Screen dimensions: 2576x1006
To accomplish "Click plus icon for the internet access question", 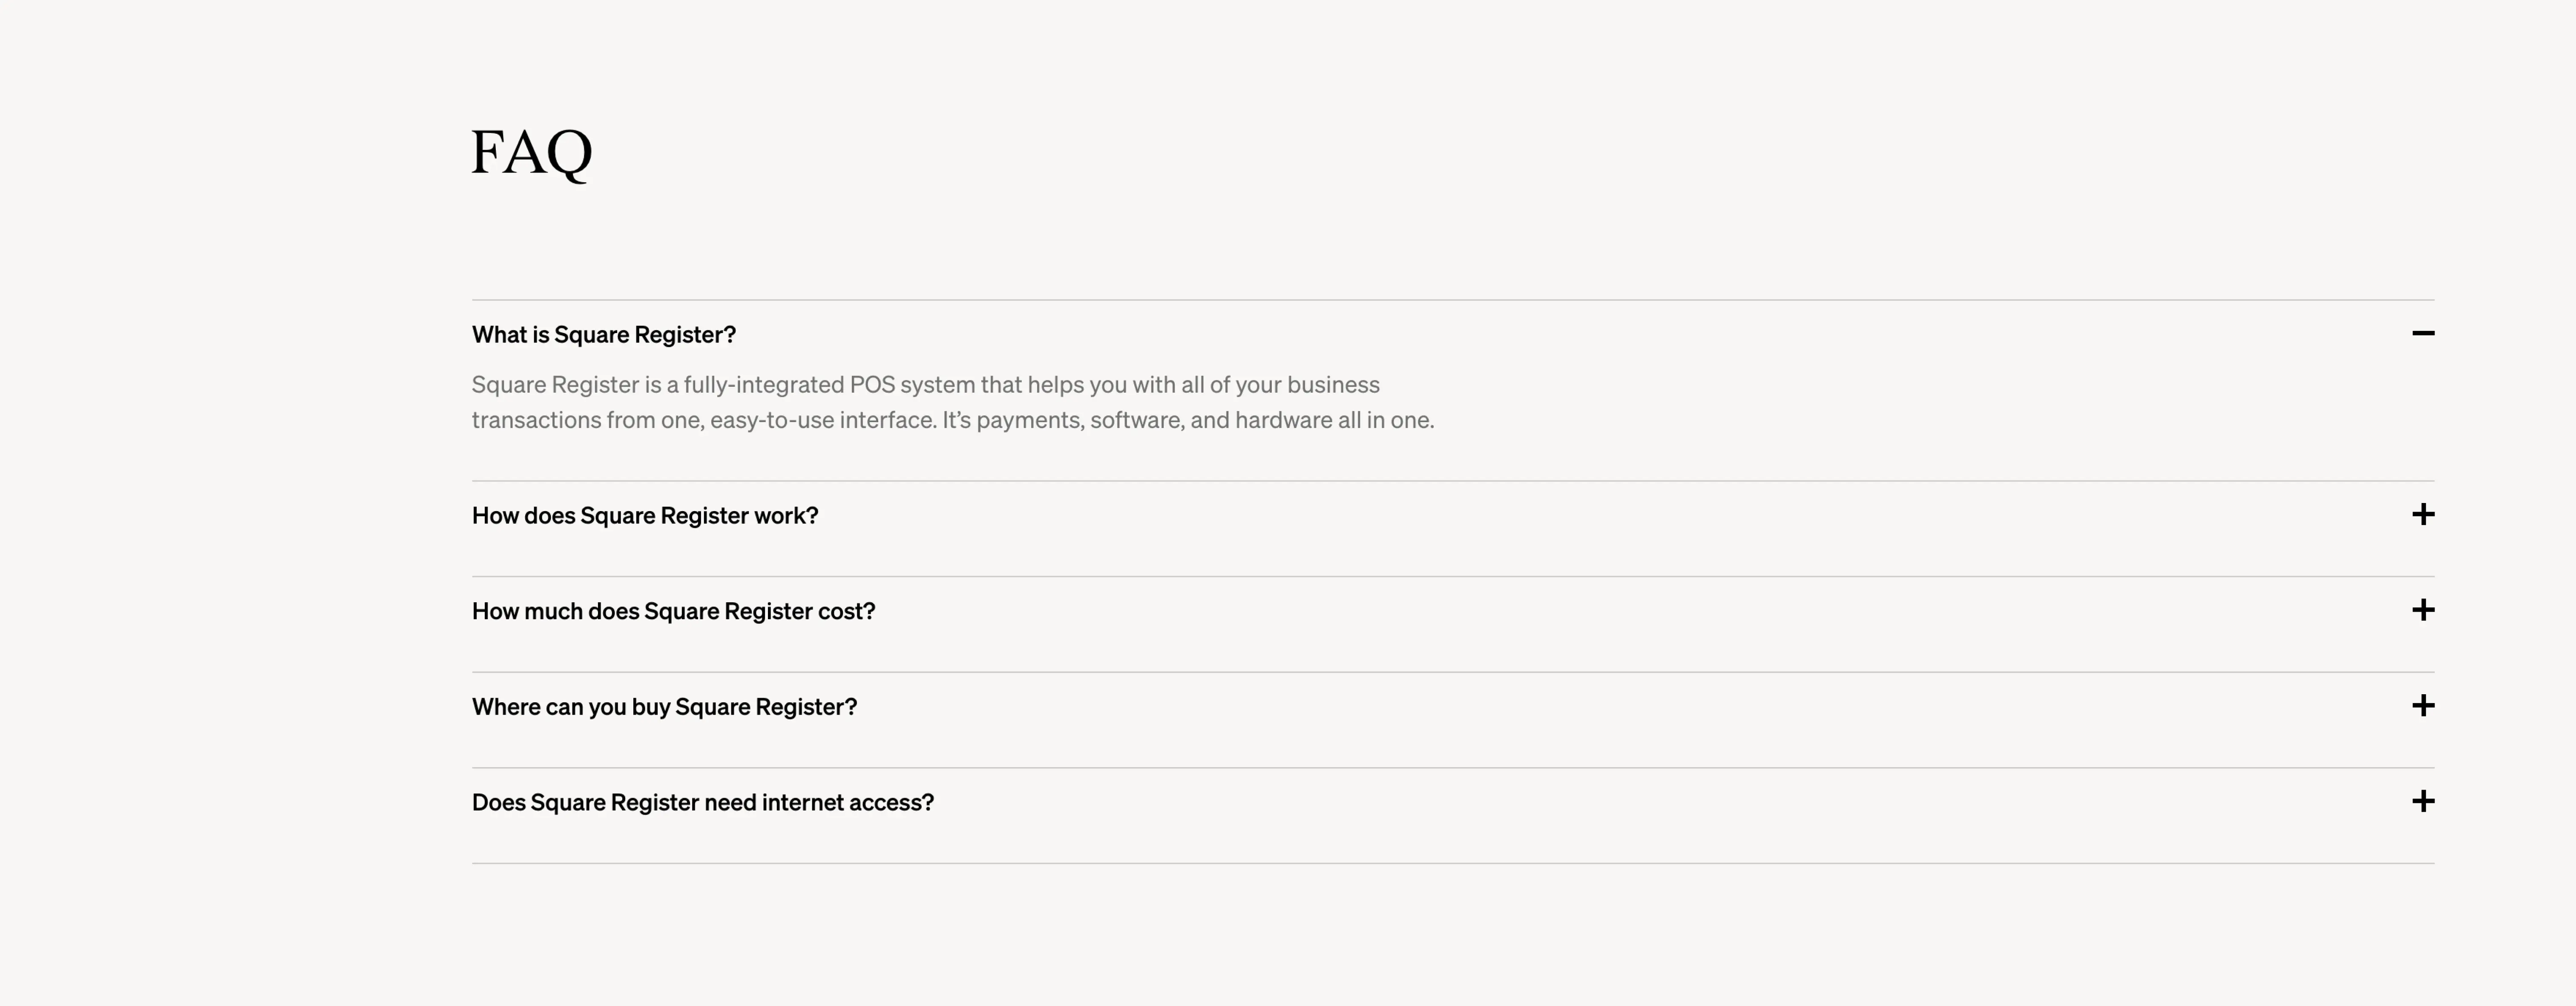I will coord(2422,801).
